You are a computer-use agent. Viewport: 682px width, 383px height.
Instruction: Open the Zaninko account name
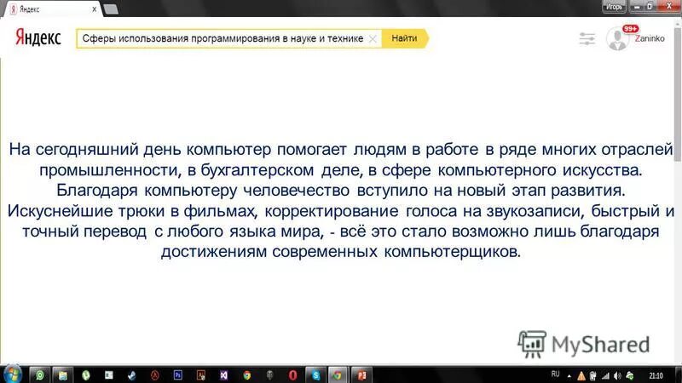[x=650, y=38]
